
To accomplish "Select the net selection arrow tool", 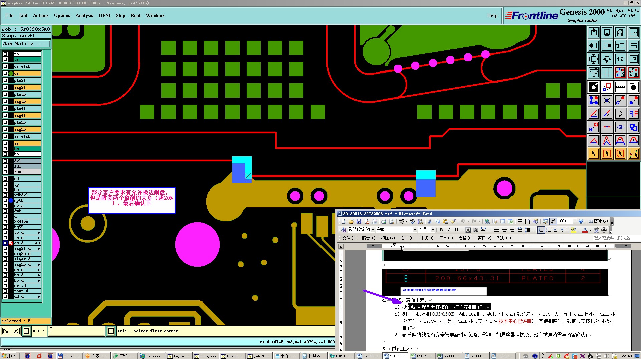I will pos(633,154).
